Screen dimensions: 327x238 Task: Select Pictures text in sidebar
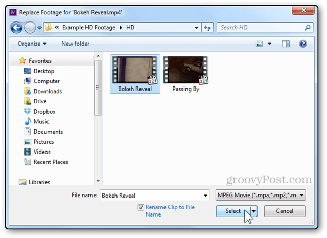coord(43,142)
